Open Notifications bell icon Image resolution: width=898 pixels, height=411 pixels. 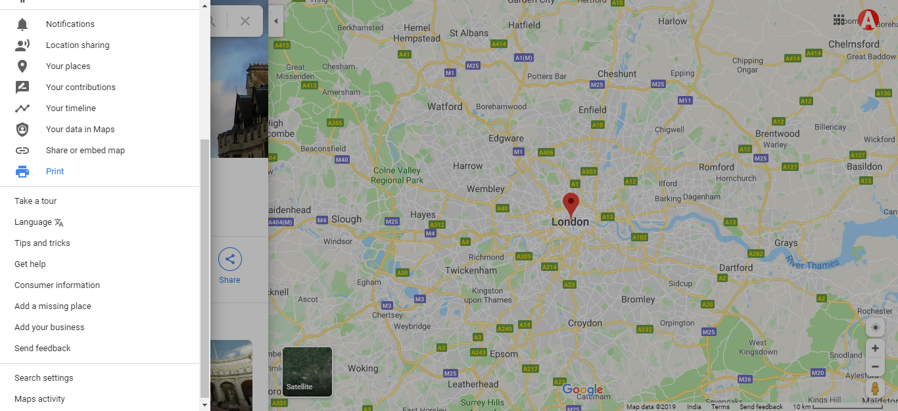click(22, 24)
